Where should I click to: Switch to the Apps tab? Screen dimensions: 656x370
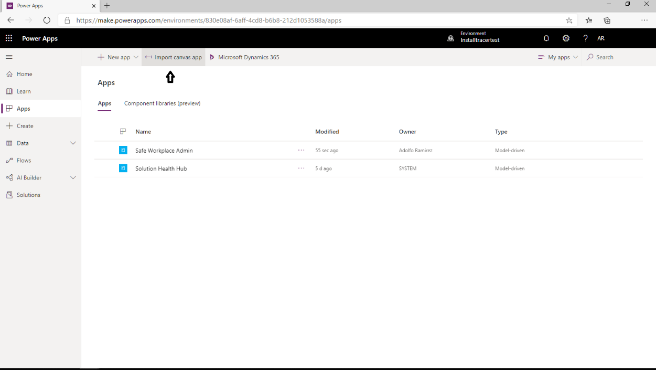click(104, 103)
